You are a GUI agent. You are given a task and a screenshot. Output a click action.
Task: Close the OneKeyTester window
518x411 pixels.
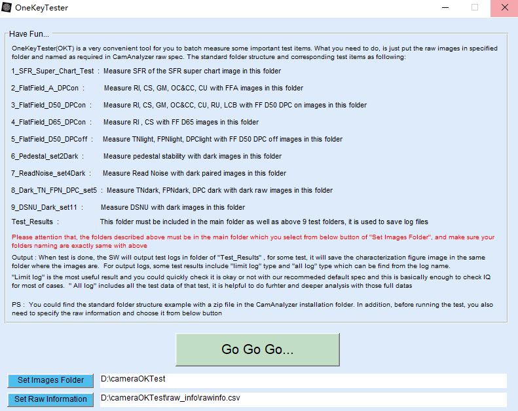coord(504,8)
